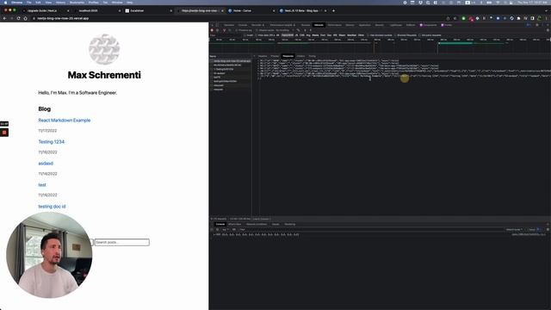
Task: Open the testing doc id post
Action: pos(52,207)
